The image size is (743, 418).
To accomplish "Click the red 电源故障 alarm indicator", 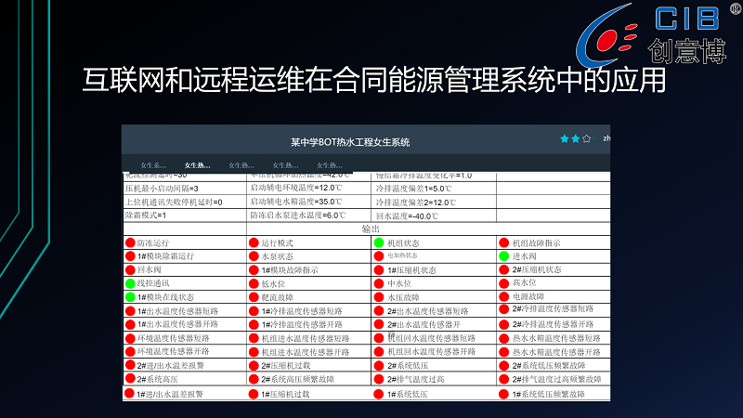I will tap(503, 297).
